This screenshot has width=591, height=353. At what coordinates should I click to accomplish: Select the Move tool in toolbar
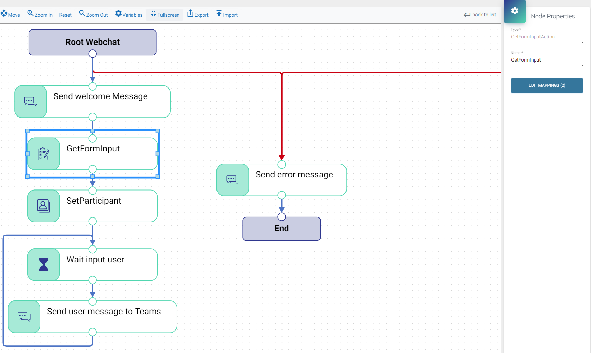(10, 15)
